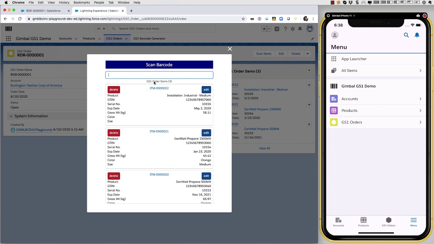434x244 pixels.
Task: Go to the Accounts navigation tab
Action: pyautogui.click(x=65, y=39)
